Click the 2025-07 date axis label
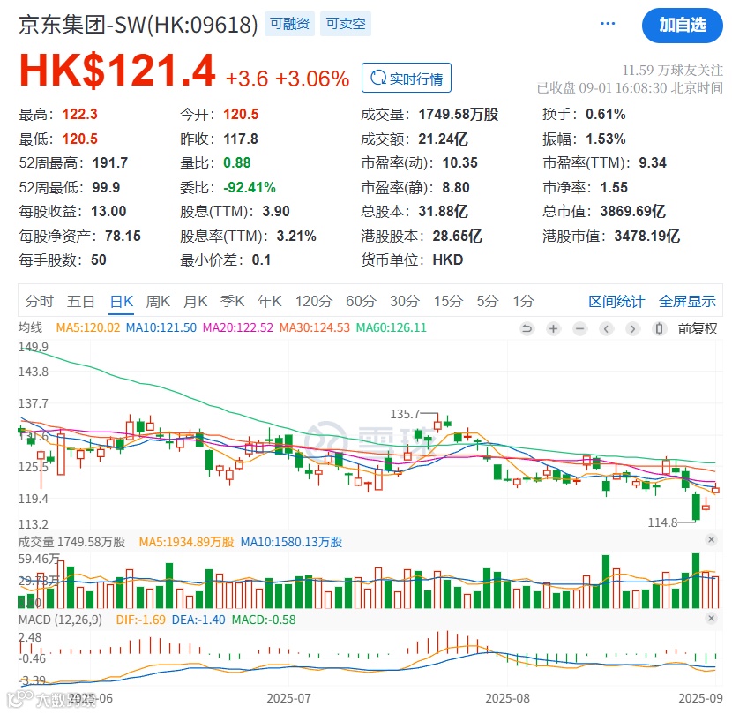The height and width of the screenshot is (714, 732). (x=288, y=698)
